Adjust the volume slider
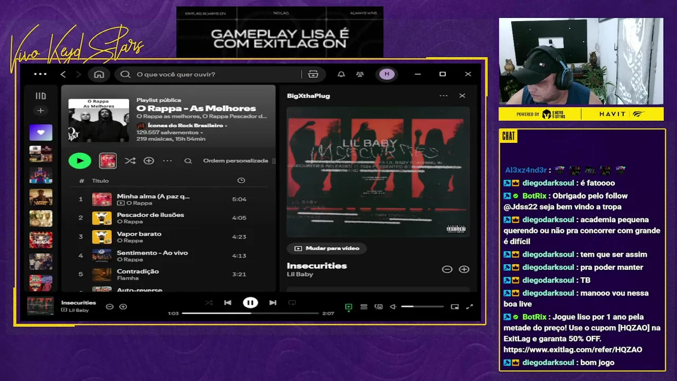 click(422, 306)
